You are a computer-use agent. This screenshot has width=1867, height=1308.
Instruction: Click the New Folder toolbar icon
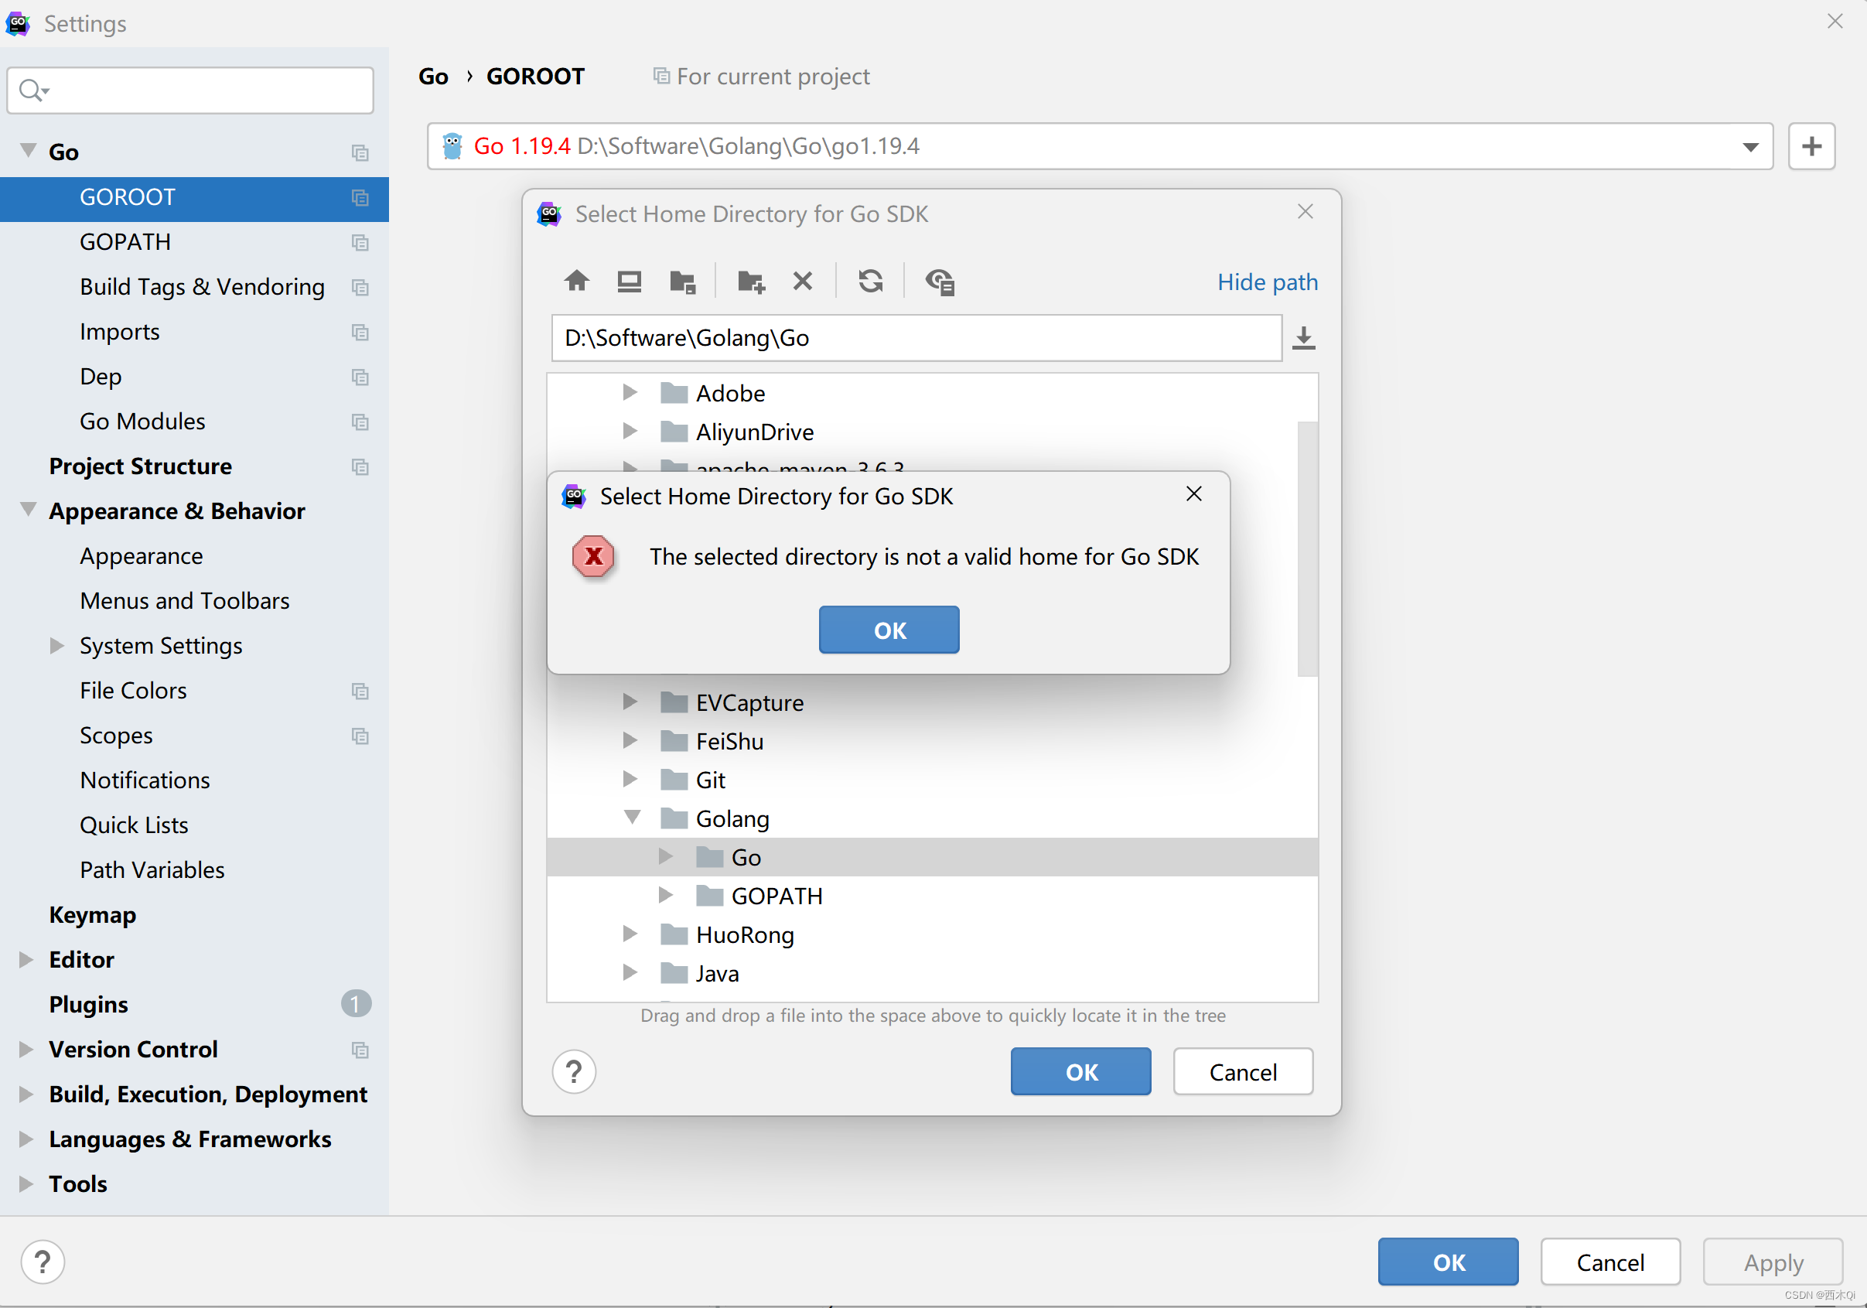749,282
